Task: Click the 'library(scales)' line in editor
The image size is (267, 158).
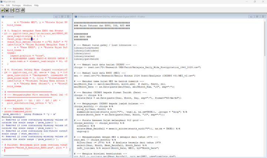Action: 84,56
